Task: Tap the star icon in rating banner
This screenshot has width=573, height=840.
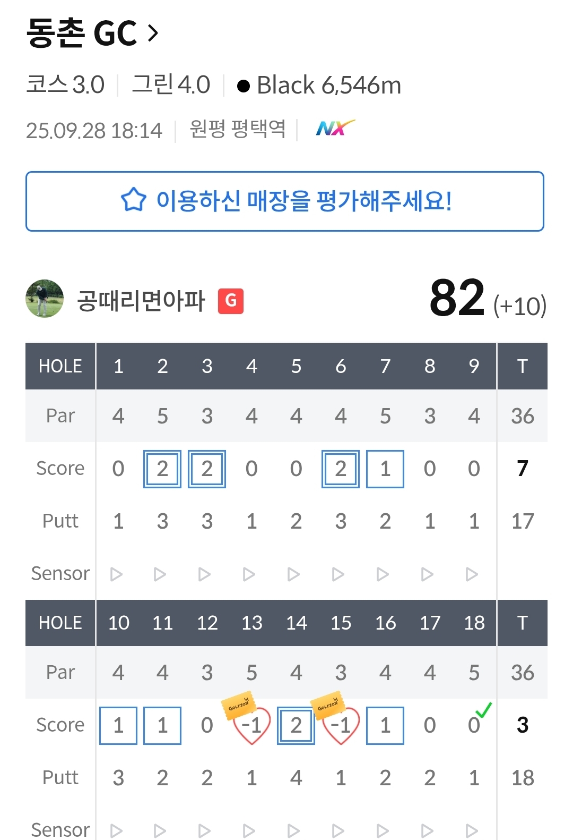Action: pyautogui.click(x=133, y=200)
